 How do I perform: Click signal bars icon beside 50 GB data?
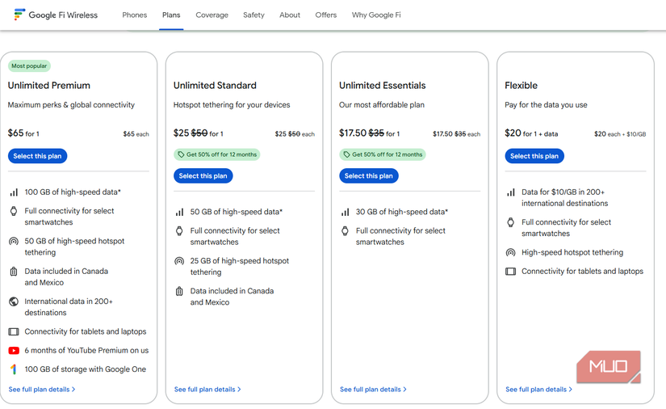180,212
